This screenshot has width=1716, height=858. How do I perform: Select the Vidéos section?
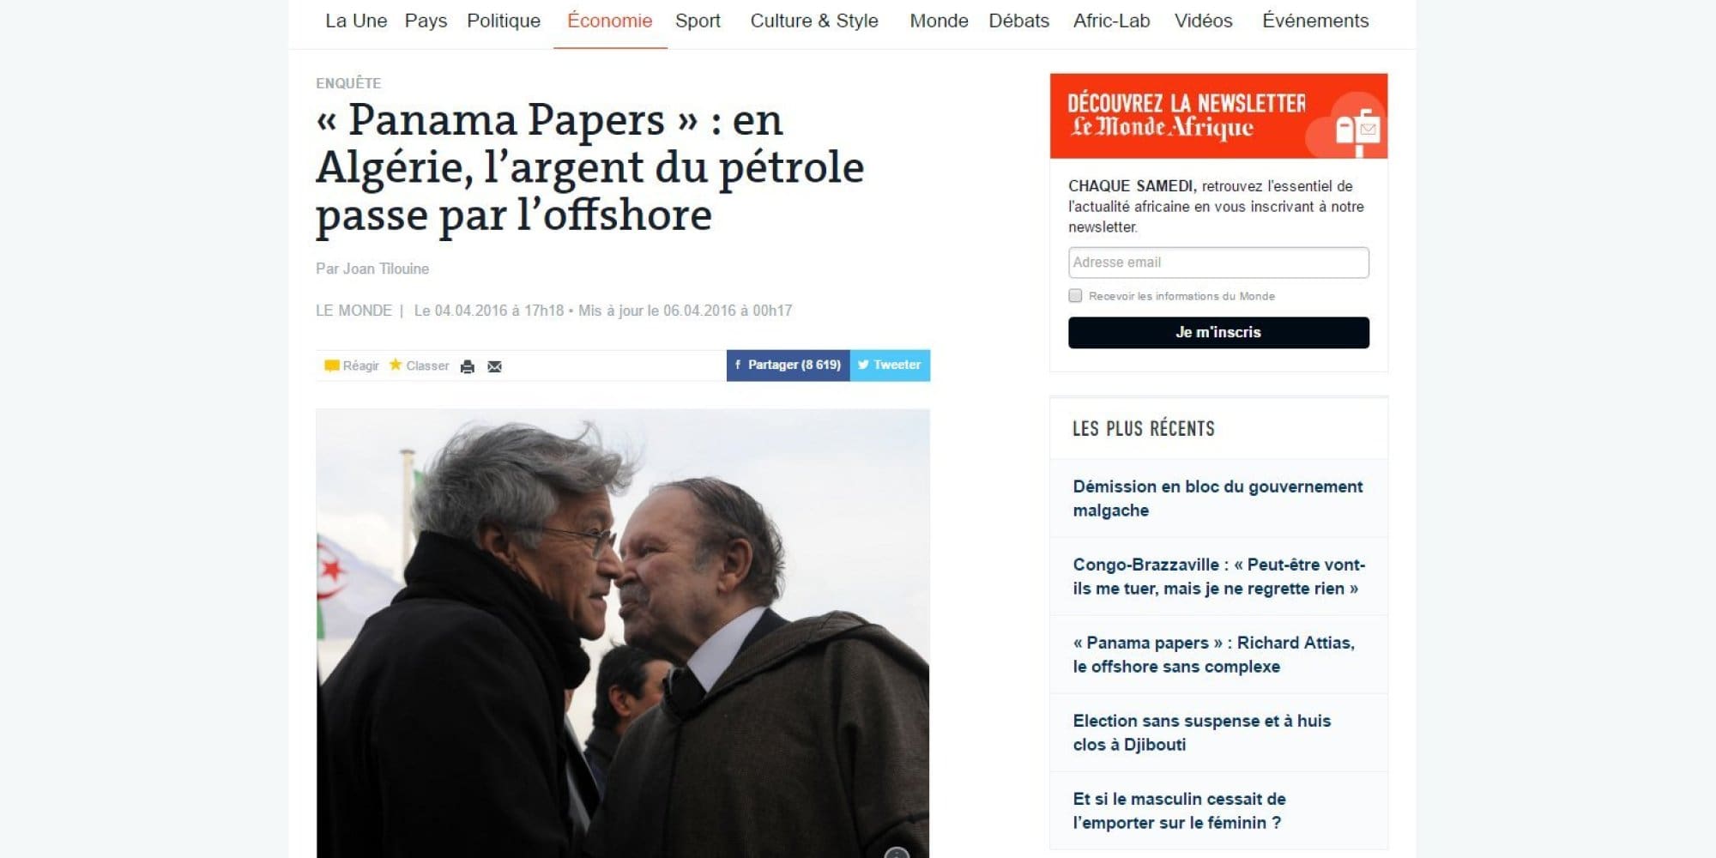point(1203,21)
